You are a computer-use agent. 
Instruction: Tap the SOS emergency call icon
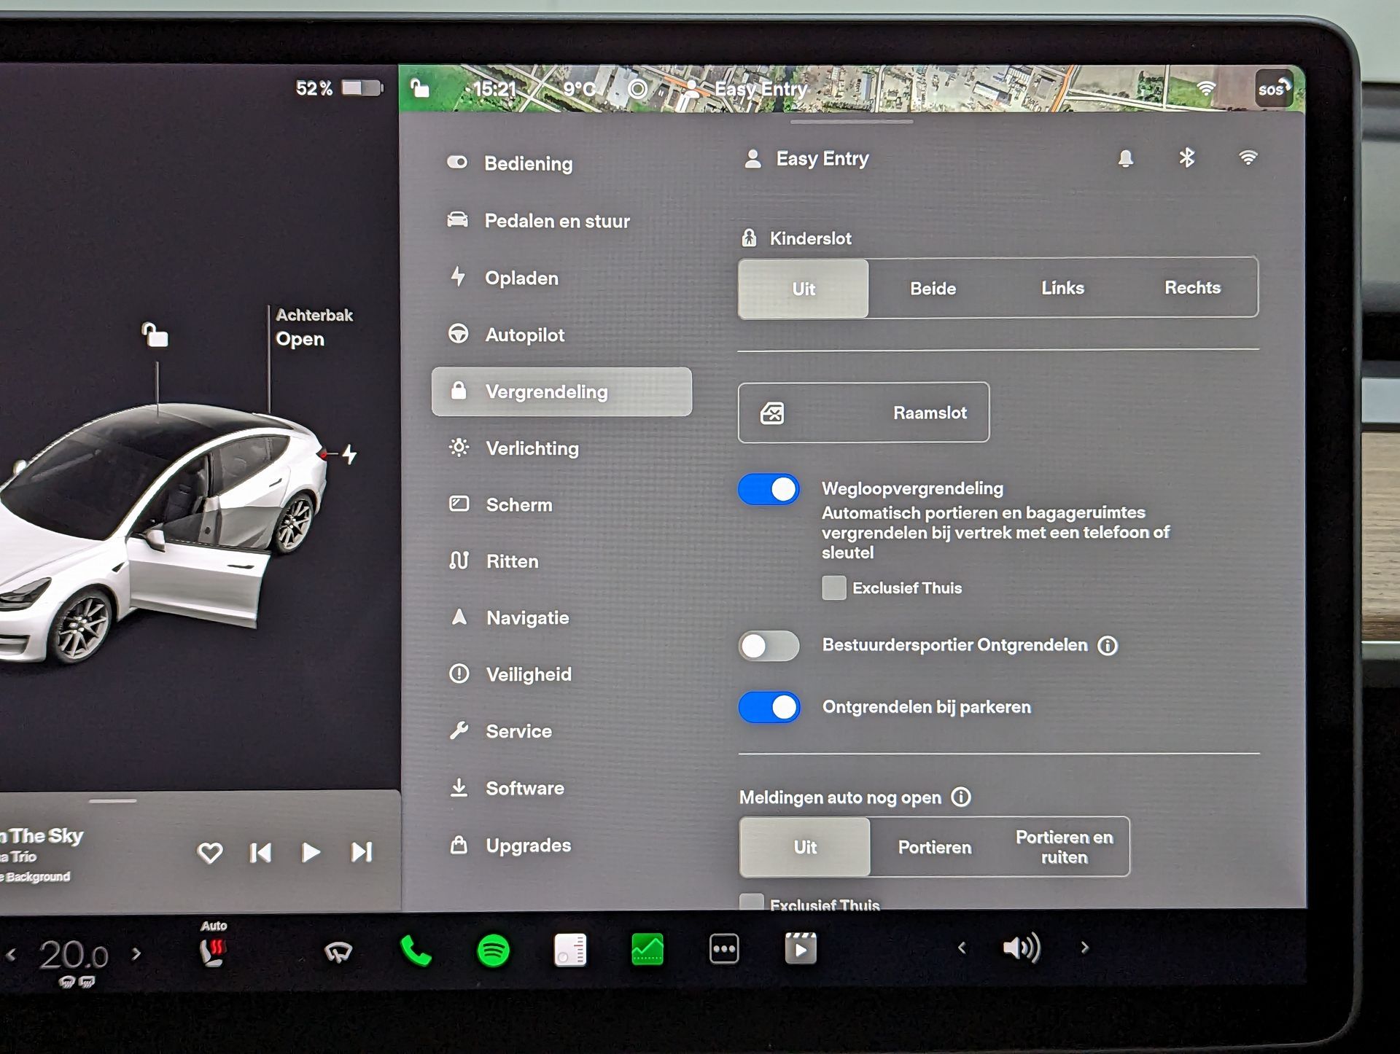(x=1273, y=89)
